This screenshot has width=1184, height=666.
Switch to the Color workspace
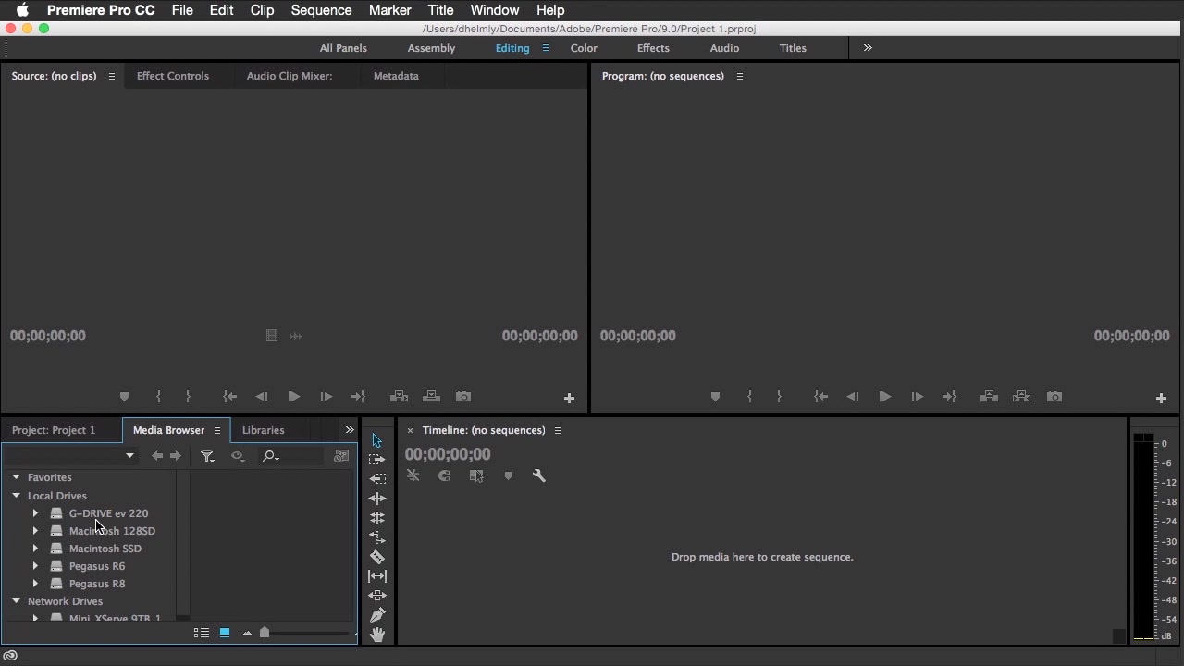click(x=584, y=48)
